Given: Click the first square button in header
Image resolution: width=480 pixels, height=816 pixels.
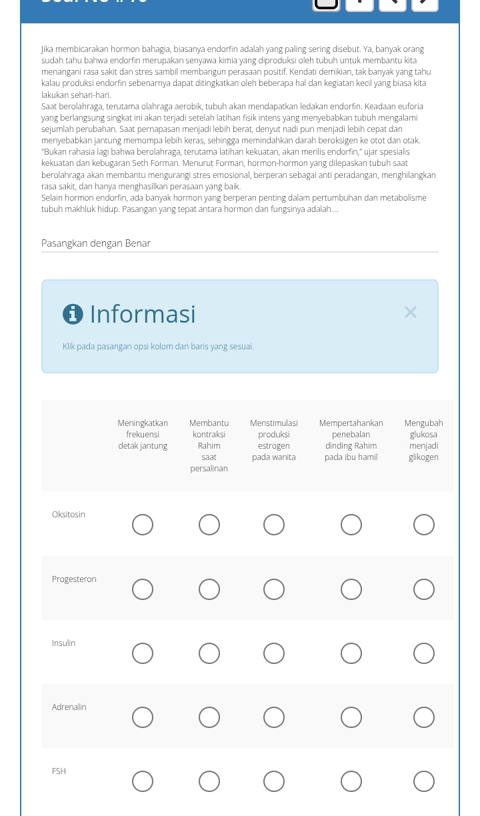Looking at the screenshot, I should click(326, 3).
